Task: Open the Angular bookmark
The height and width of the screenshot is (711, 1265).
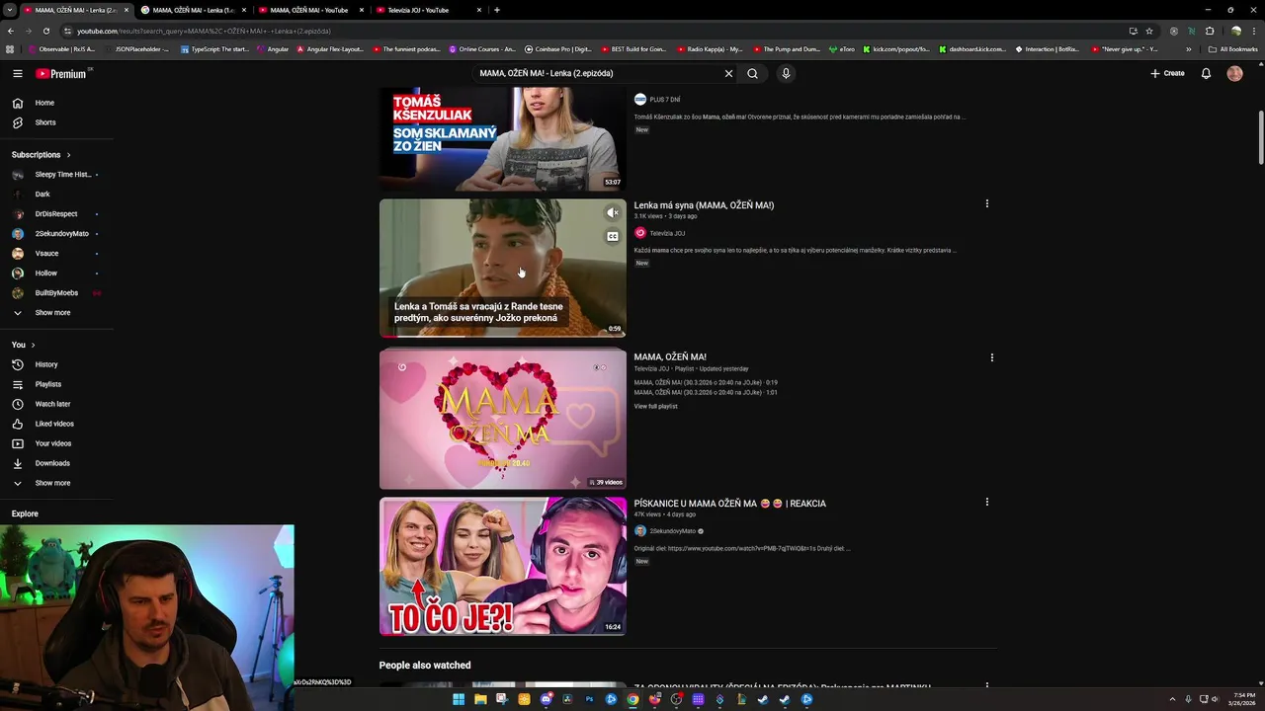Action: (x=273, y=48)
